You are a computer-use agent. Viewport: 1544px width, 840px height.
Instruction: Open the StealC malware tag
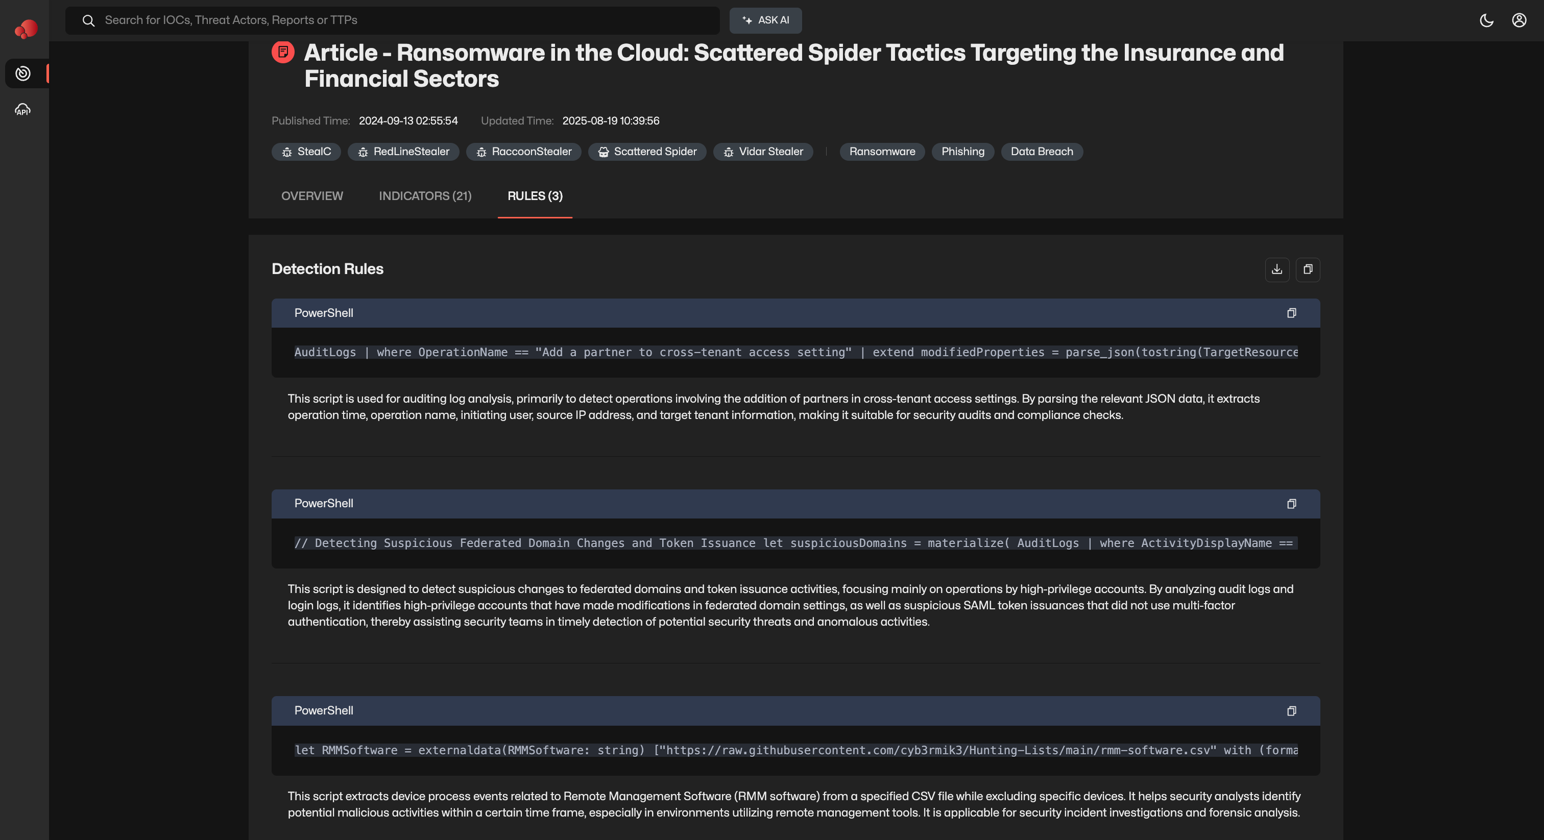[x=306, y=152]
